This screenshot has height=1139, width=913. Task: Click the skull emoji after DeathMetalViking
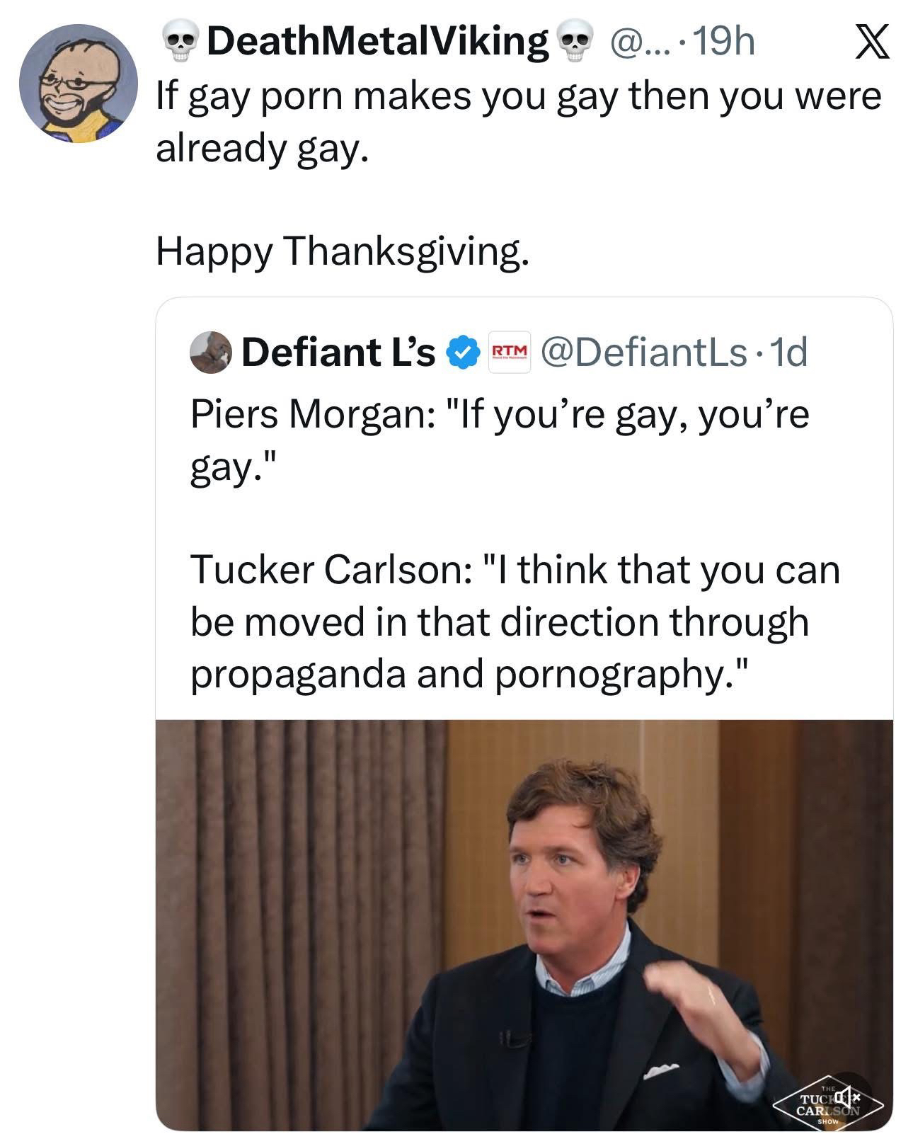575,43
